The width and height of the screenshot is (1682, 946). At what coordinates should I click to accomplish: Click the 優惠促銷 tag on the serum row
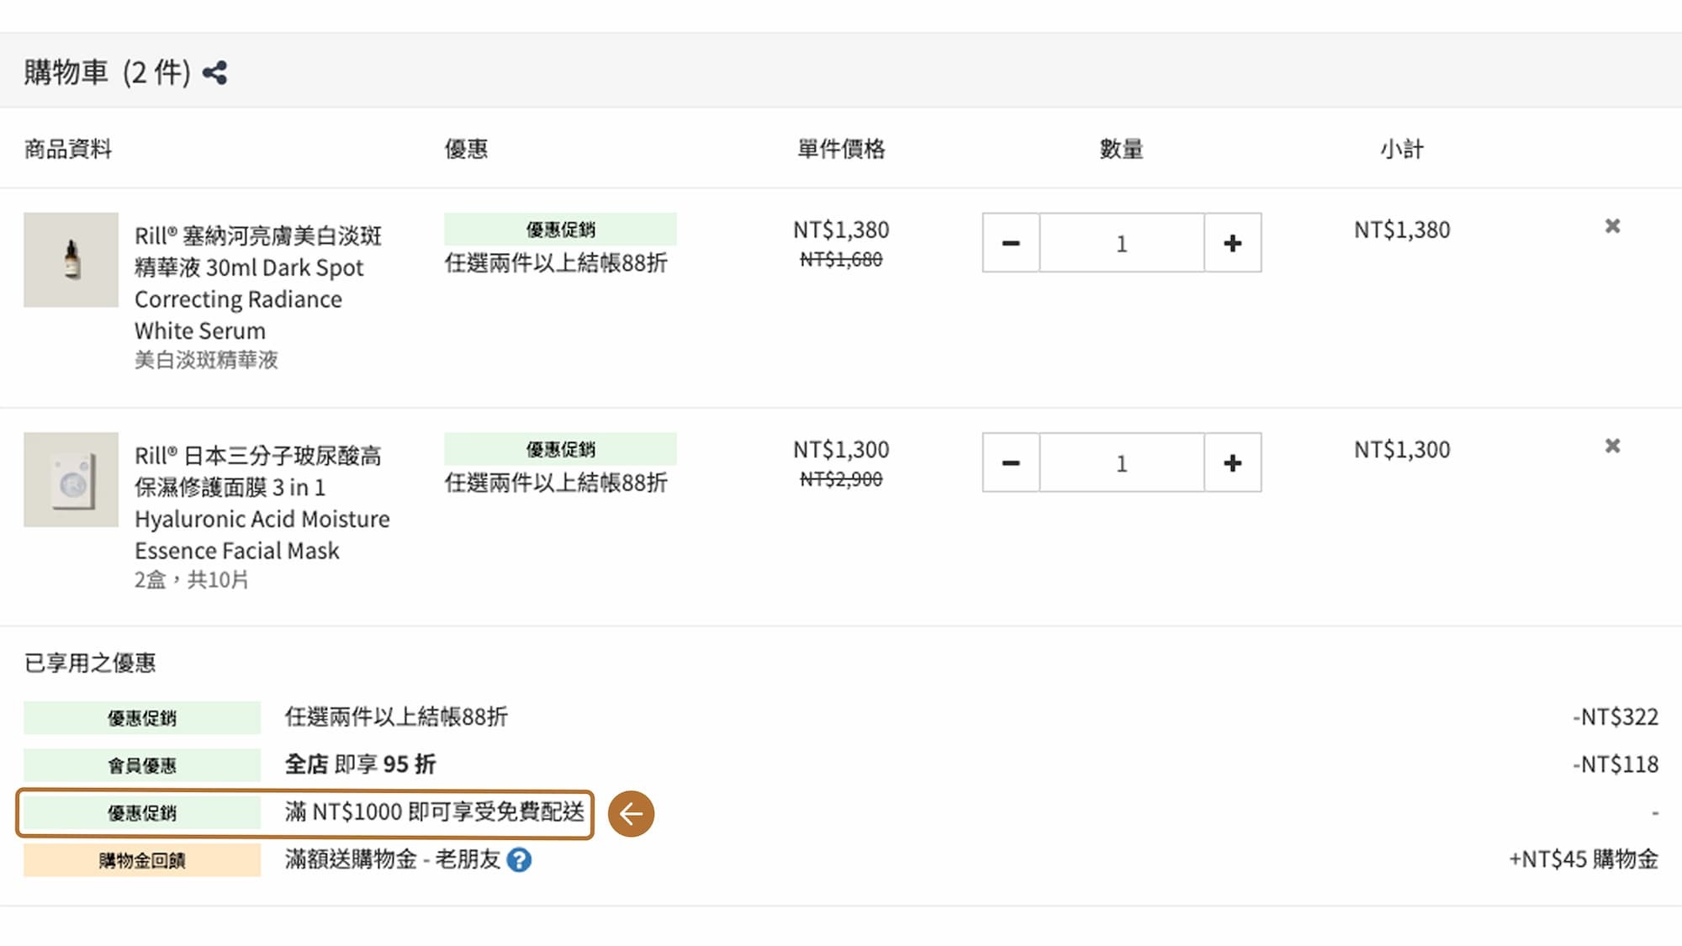(559, 229)
